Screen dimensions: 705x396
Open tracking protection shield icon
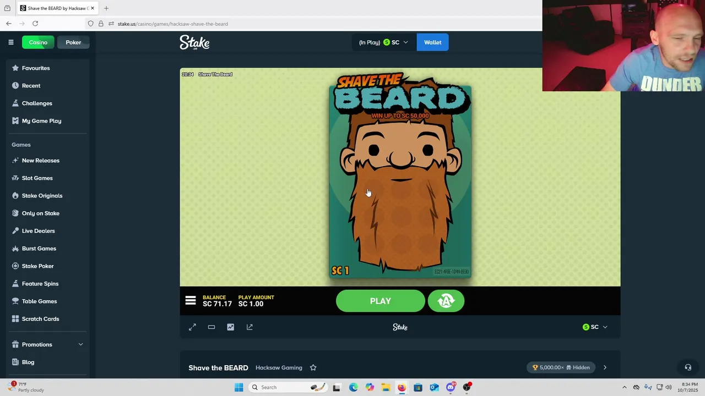pyautogui.click(x=90, y=24)
